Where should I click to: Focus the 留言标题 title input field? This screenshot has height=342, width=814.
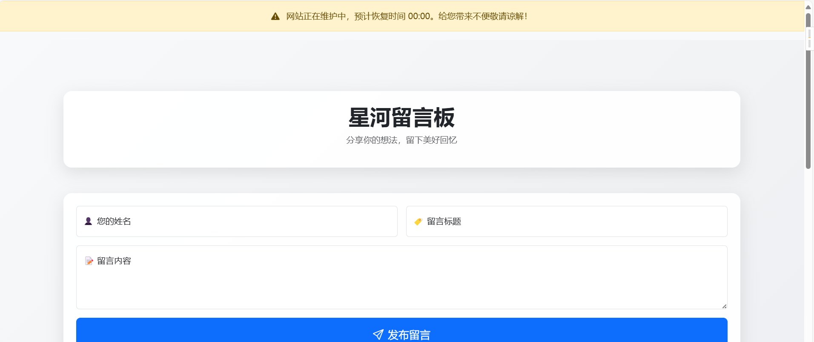coord(567,221)
